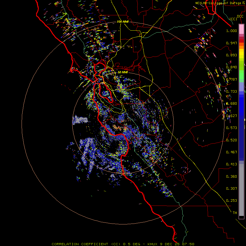Click the "KMUX" station identifier in caption
The image size is (246, 246).
tap(153, 244)
